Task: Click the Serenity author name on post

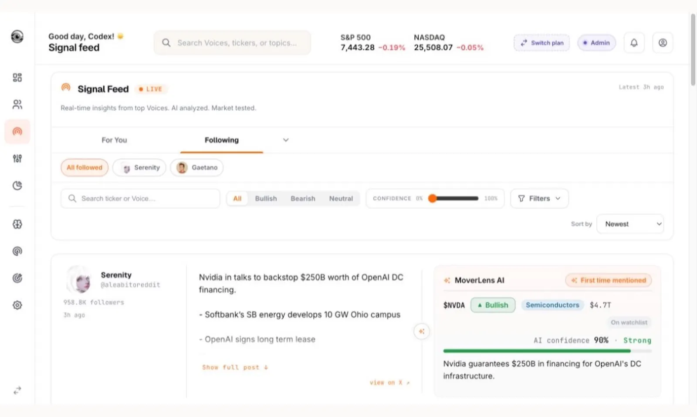Action: click(116, 275)
